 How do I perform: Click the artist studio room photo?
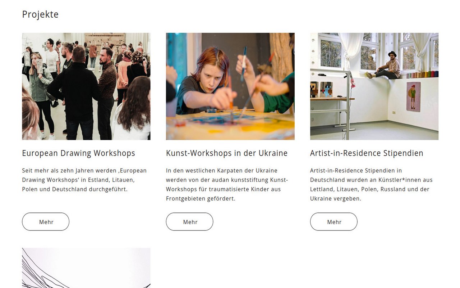coord(374,86)
